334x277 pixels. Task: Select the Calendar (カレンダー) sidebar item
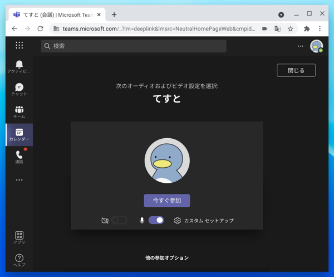click(x=19, y=134)
